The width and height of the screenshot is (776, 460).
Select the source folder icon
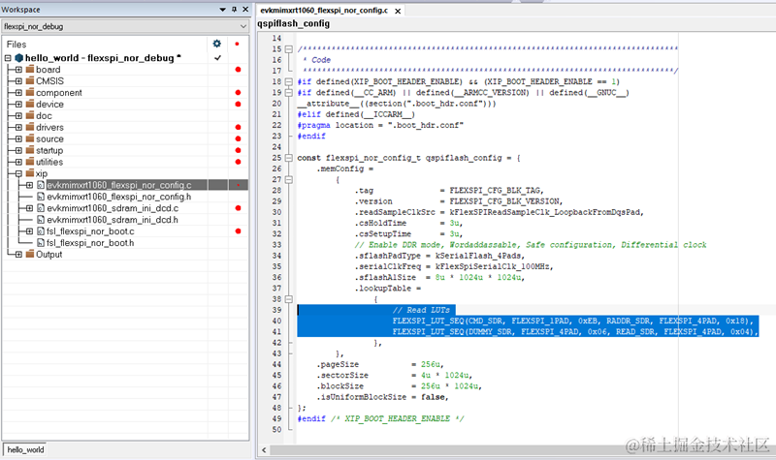[30, 138]
